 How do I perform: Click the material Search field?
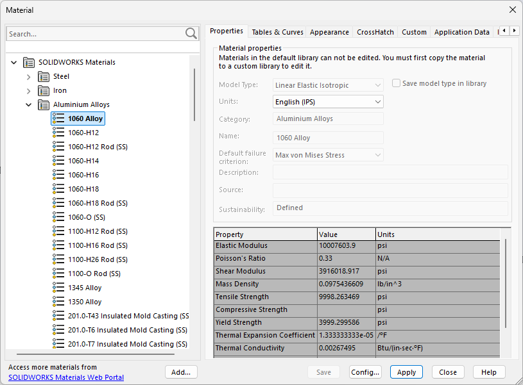point(96,34)
